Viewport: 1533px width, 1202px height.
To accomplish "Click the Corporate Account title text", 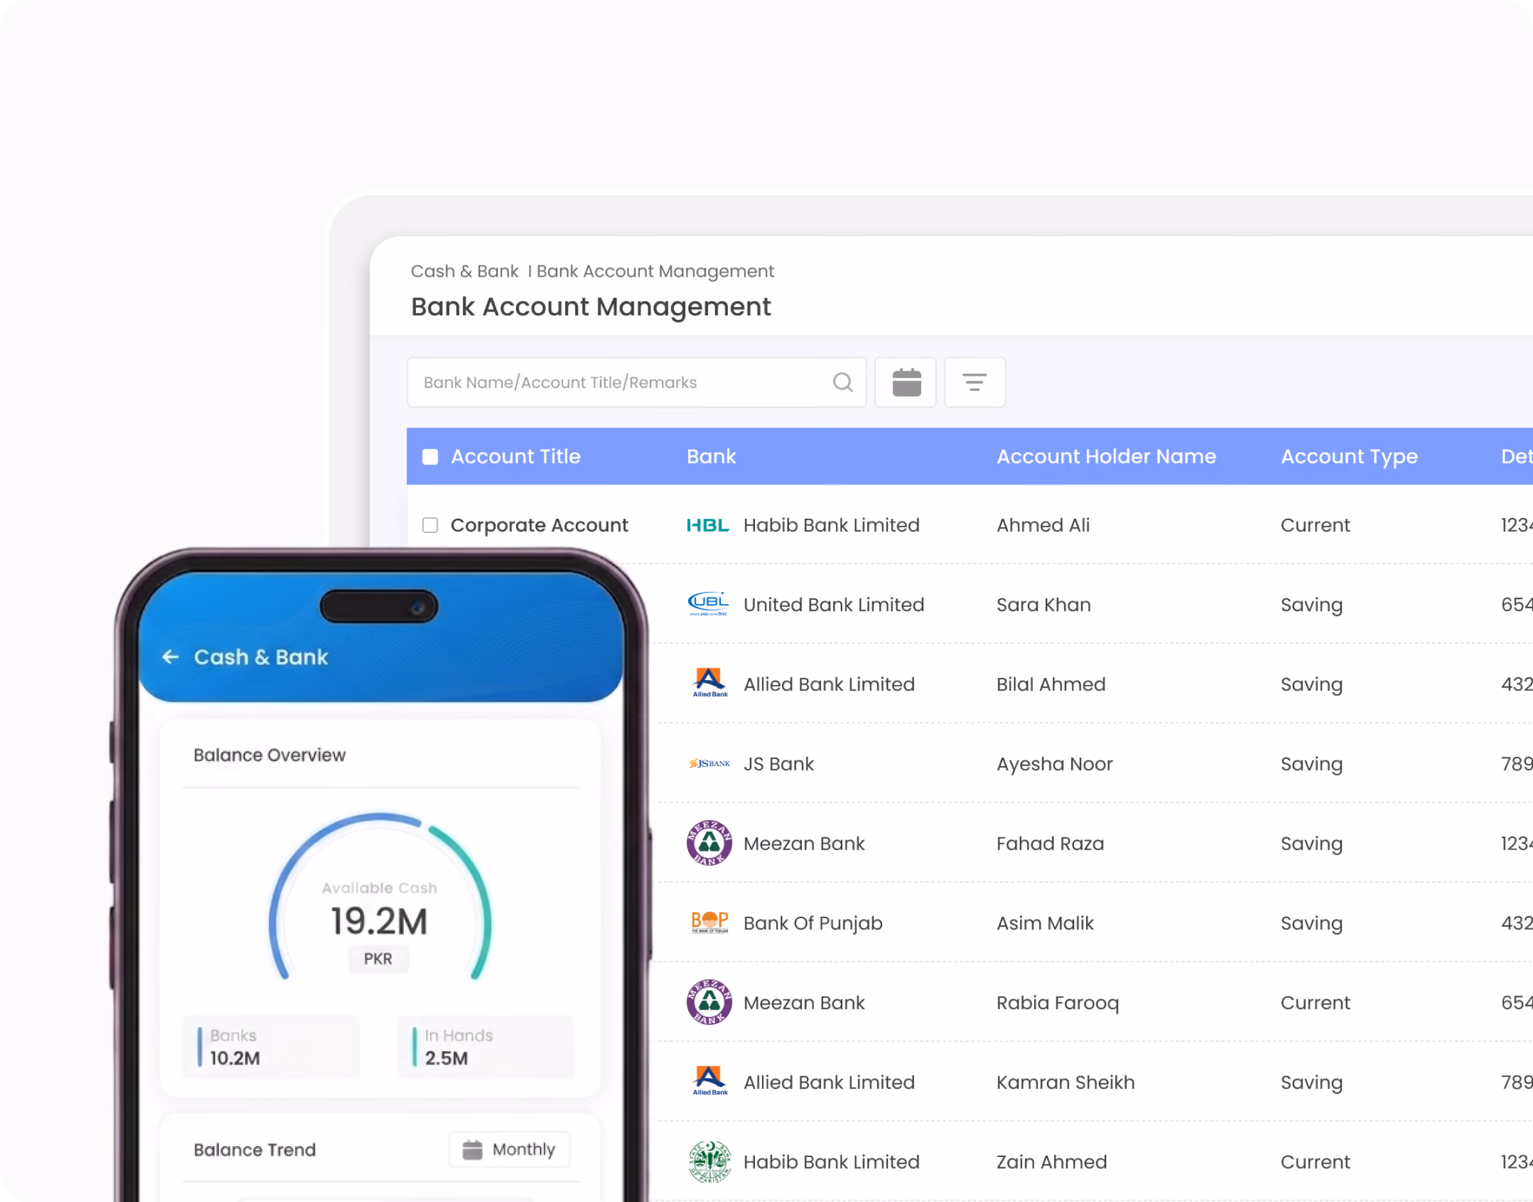I will 539,525.
